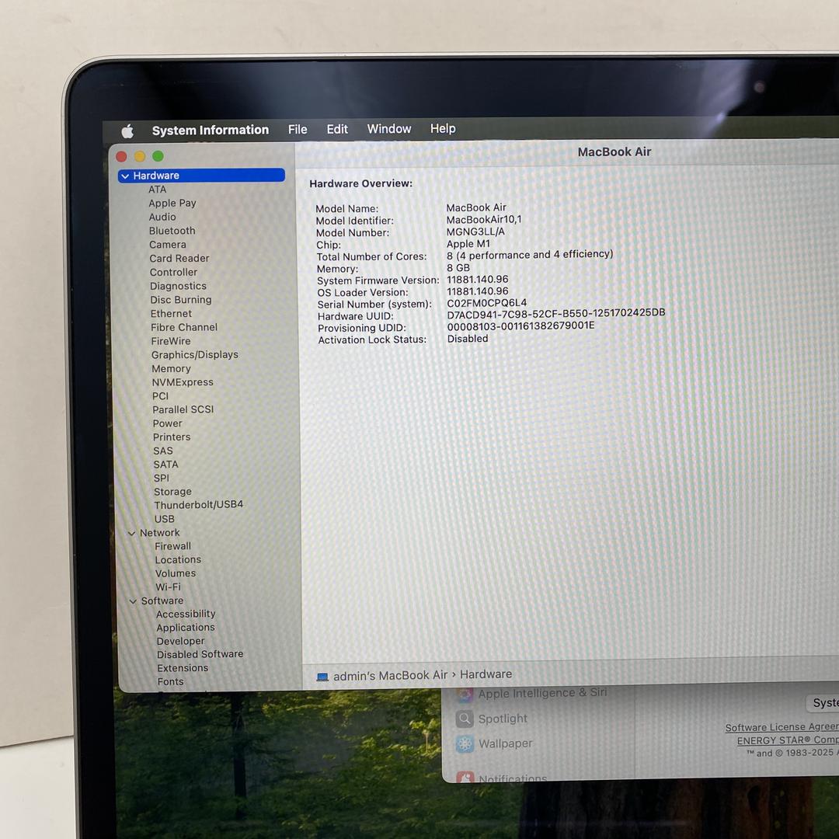Image resolution: width=839 pixels, height=839 pixels.
Task: Open the Software License Agreement link
Action: point(781,728)
